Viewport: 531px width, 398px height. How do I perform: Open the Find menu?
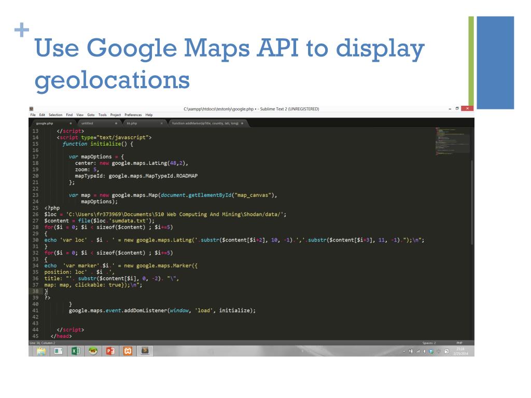(69, 115)
